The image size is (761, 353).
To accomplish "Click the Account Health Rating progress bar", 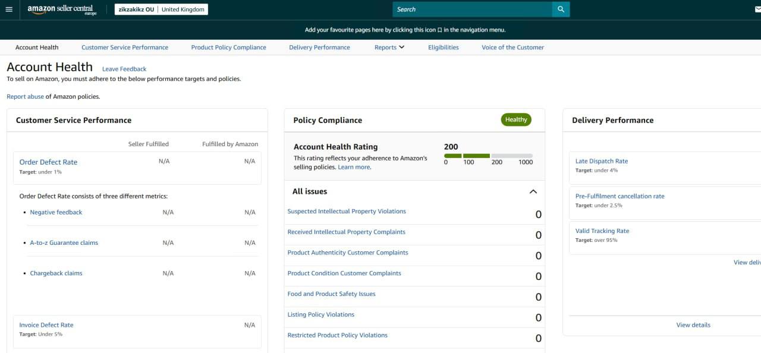I will [489, 156].
